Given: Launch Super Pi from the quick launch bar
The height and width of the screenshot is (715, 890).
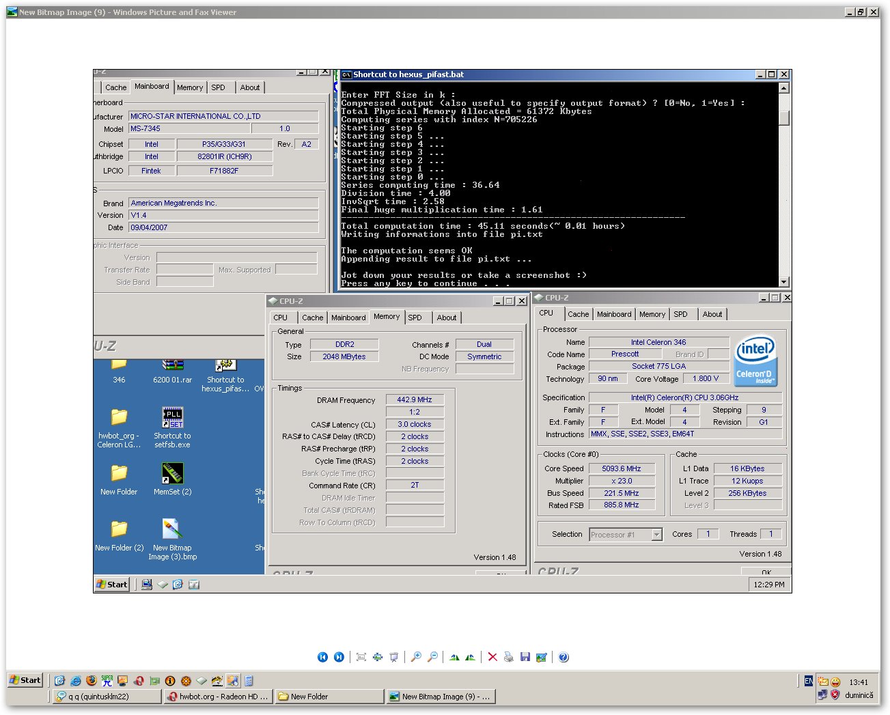Looking at the screenshot, I should point(107,680).
